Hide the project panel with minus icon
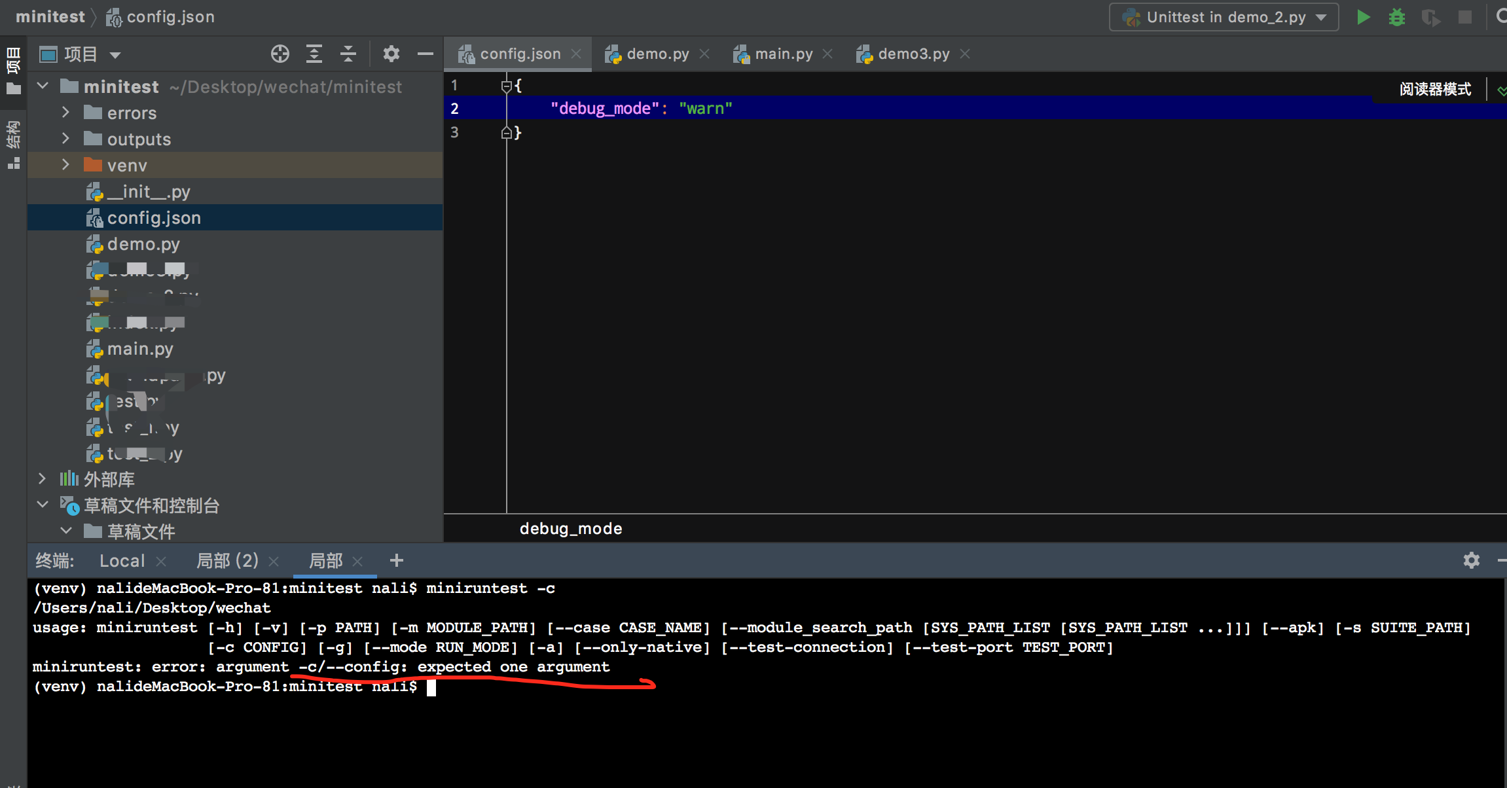The image size is (1507, 788). tap(426, 54)
